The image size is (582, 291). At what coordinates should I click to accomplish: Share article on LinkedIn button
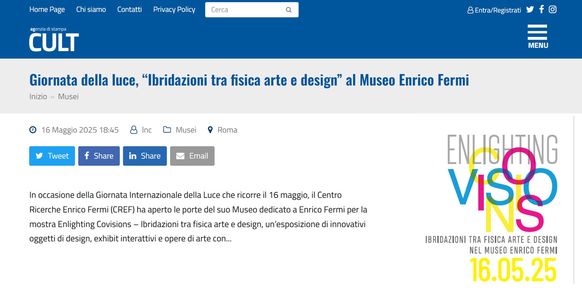click(145, 156)
